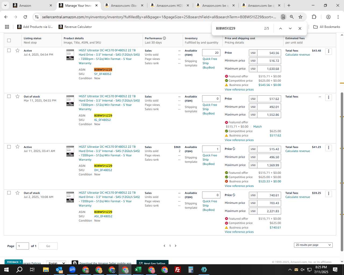
Task: Reload the current page
Action: [25, 17]
